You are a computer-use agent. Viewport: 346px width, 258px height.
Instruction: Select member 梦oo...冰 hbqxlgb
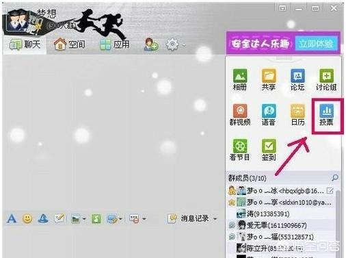[281, 191]
